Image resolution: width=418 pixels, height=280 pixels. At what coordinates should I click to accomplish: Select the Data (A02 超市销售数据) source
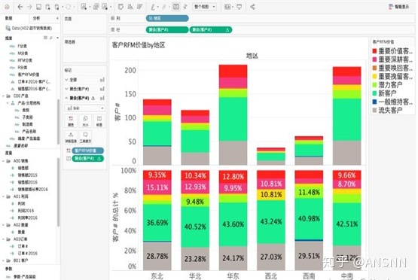click(29, 28)
